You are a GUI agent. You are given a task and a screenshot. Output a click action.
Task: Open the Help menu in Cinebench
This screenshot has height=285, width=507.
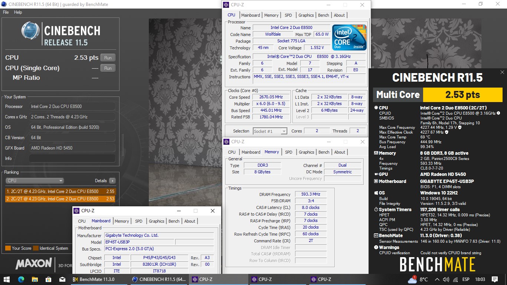click(x=18, y=12)
